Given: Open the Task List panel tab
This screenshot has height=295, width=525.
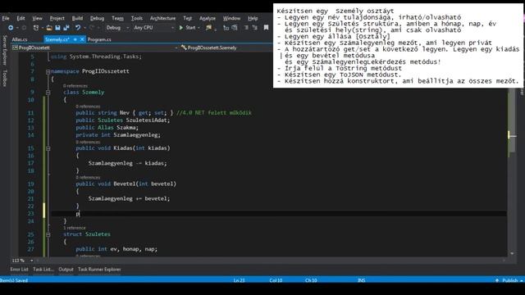Looking at the screenshot, I should coord(43,270).
